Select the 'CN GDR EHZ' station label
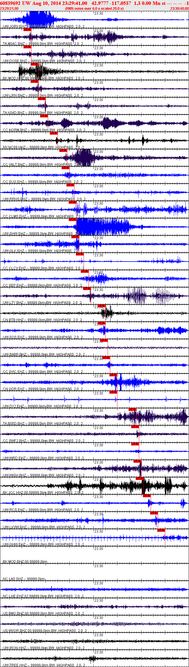 (x=13, y=389)
